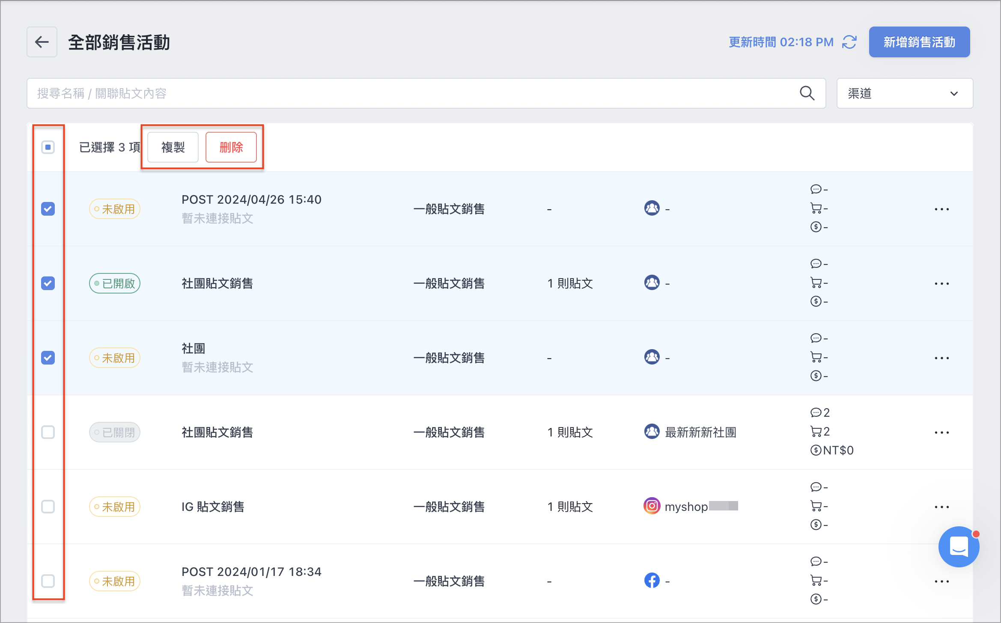Click the 已關閉 status badge

[x=115, y=433]
